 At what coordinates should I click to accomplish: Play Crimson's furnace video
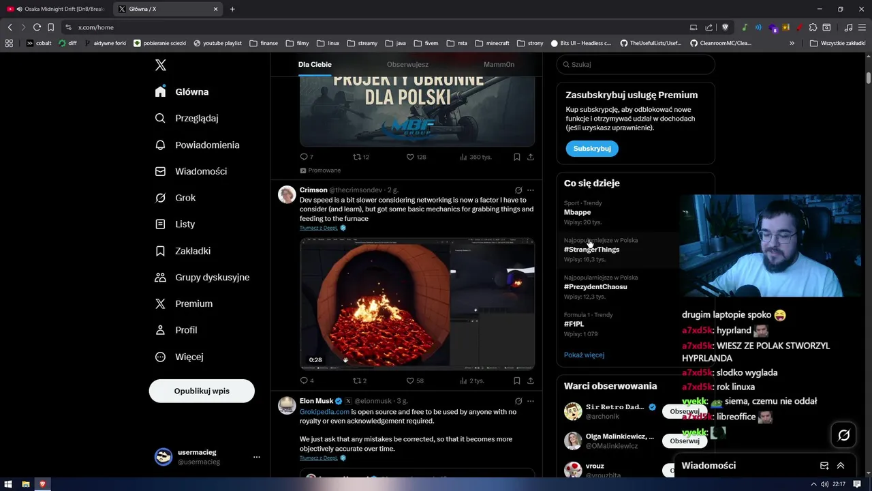pos(417,303)
